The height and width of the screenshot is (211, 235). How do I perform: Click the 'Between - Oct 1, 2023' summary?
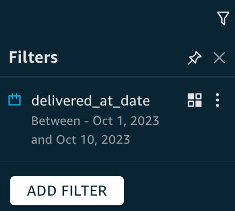point(95,121)
